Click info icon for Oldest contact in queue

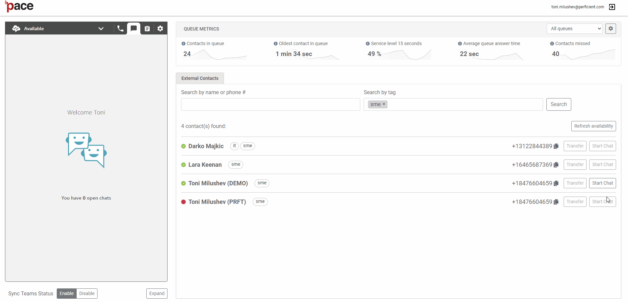click(276, 44)
